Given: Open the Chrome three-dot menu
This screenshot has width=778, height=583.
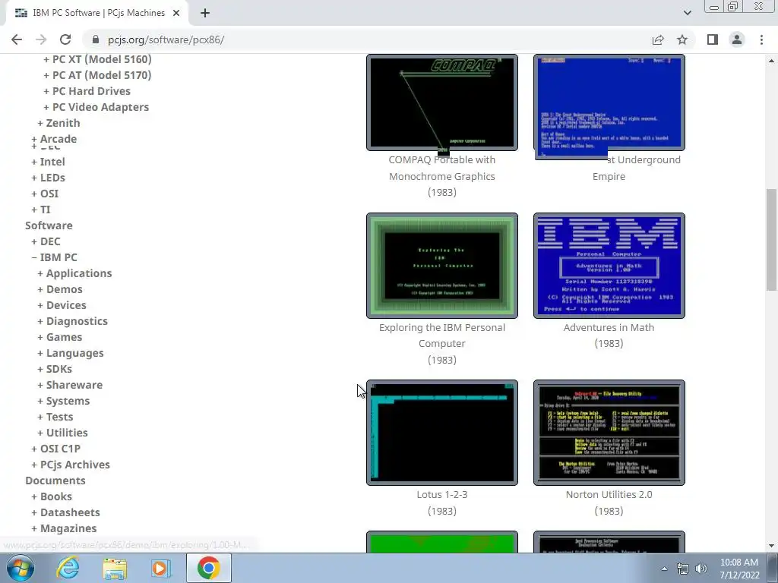Looking at the screenshot, I should tap(761, 39).
